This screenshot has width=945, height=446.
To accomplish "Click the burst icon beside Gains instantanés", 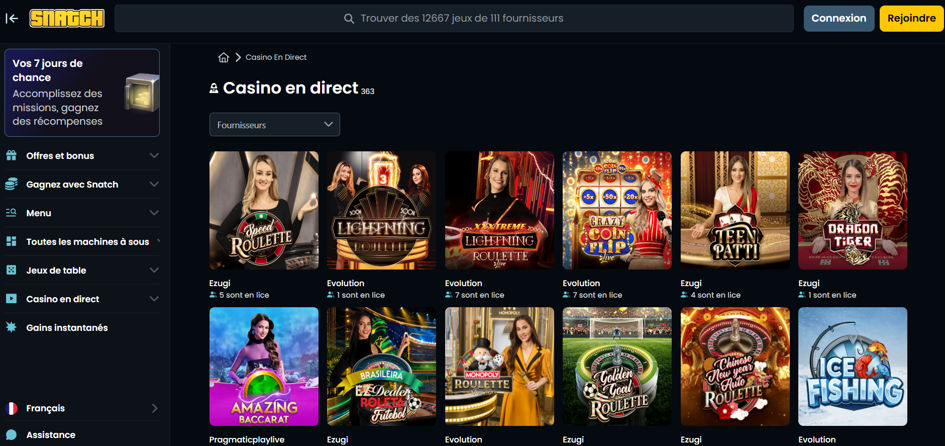I will tap(11, 327).
